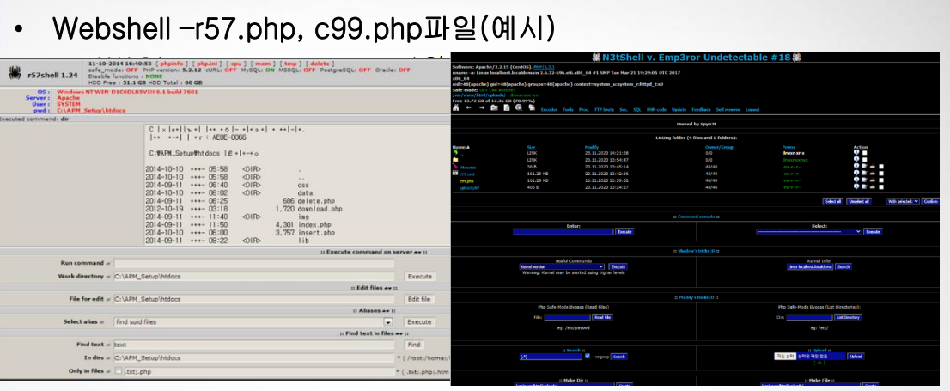The width and height of the screenshot is (950, 391).
Task: Tick the checkbox in the c99.php row
Action: 881,180
